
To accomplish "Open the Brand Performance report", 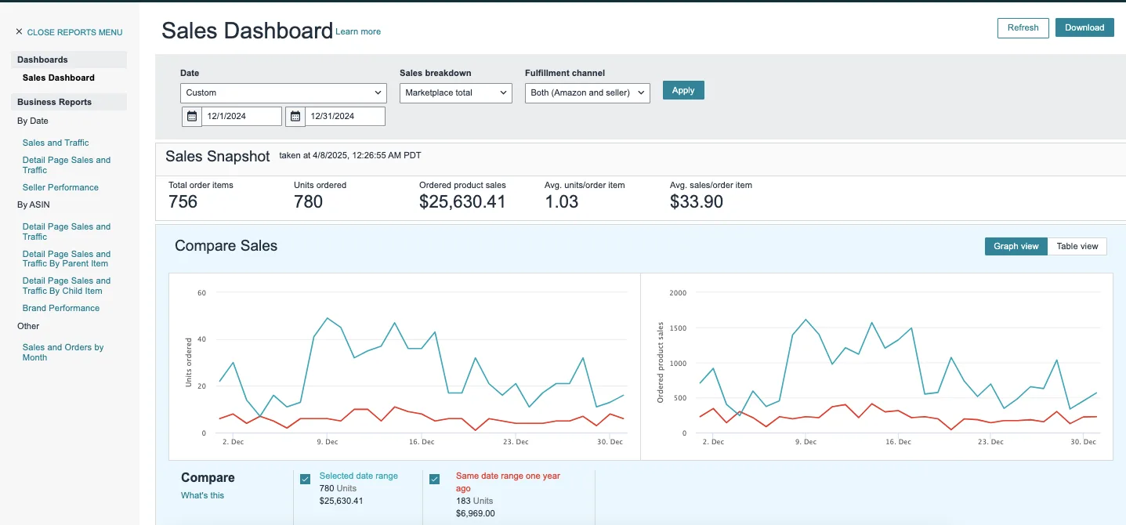I will 61,308.
